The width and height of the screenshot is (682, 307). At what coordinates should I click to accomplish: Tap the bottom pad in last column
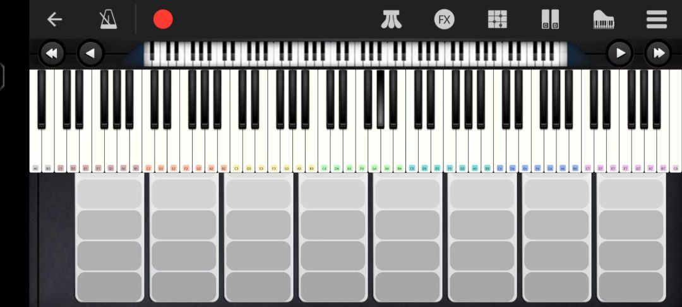click(x=631, y=286)
